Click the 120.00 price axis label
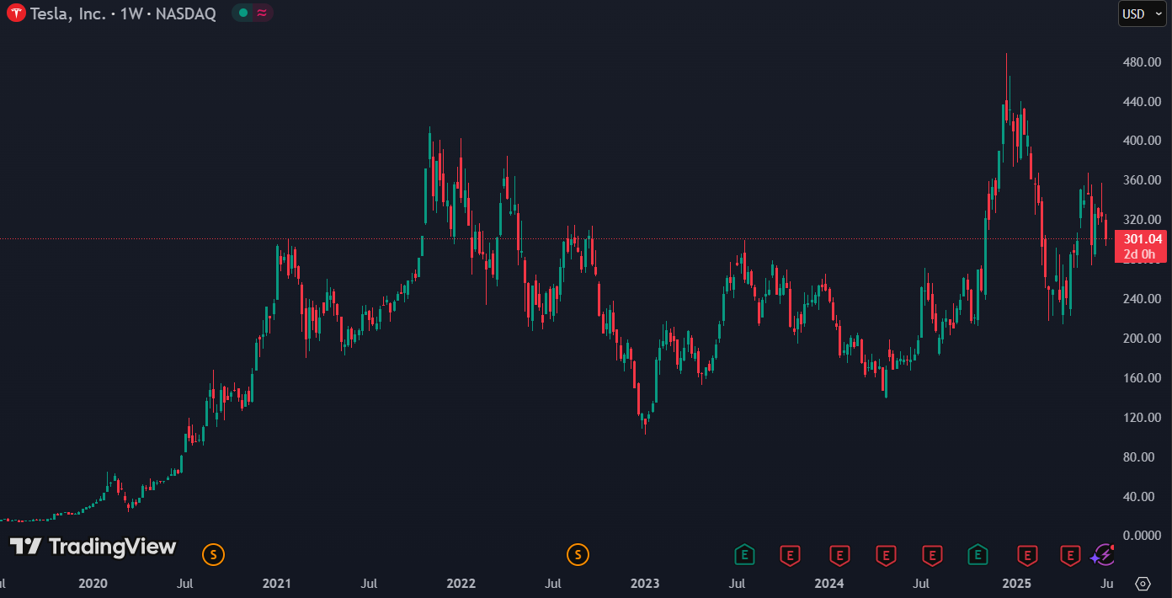Image resolution: width=1172 pixels, height=598 pixels. [1143, 418]
